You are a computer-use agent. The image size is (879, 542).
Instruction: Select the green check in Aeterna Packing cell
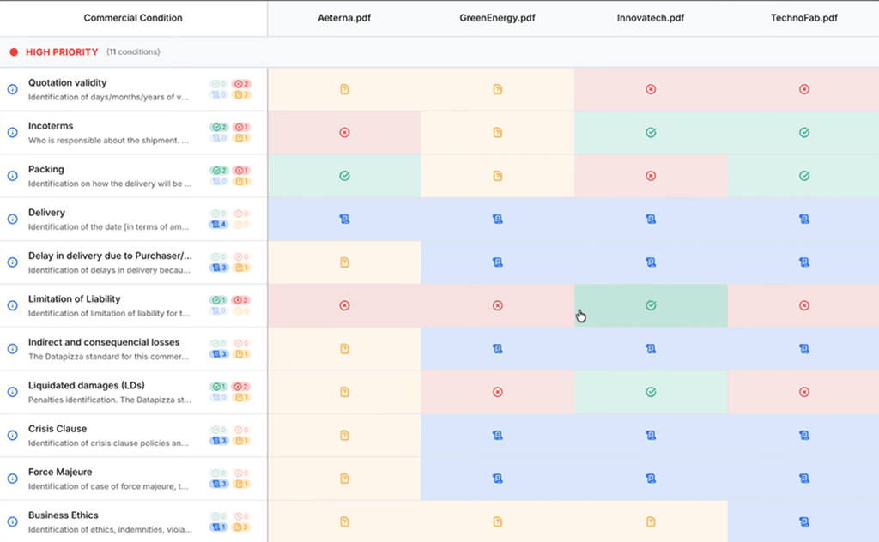pos(344,176)
